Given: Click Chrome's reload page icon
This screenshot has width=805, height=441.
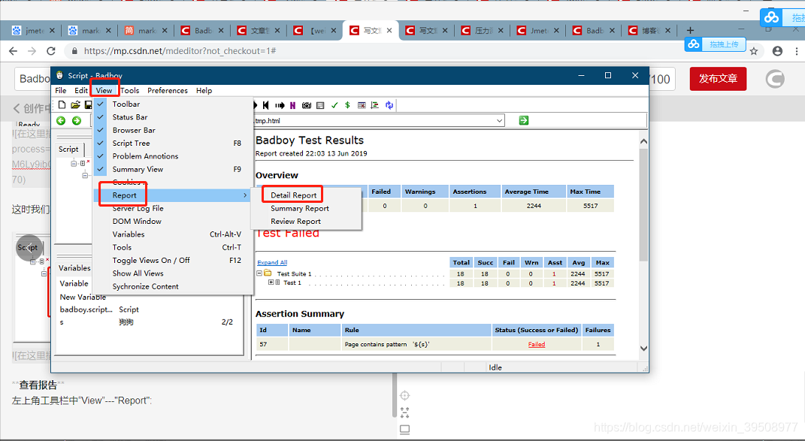Looking at the screenshot, I should pyautogui.click(x=51, y=51).
